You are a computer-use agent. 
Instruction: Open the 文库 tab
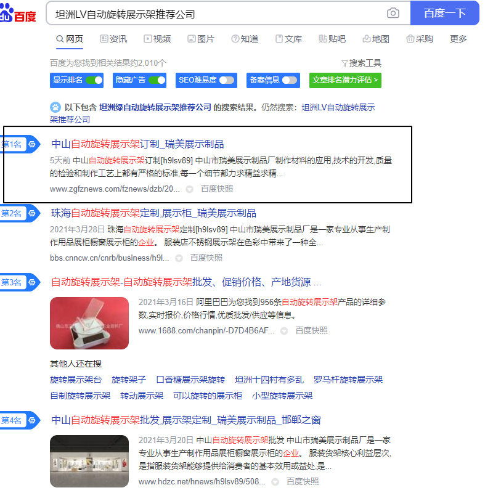pos(288,39)
